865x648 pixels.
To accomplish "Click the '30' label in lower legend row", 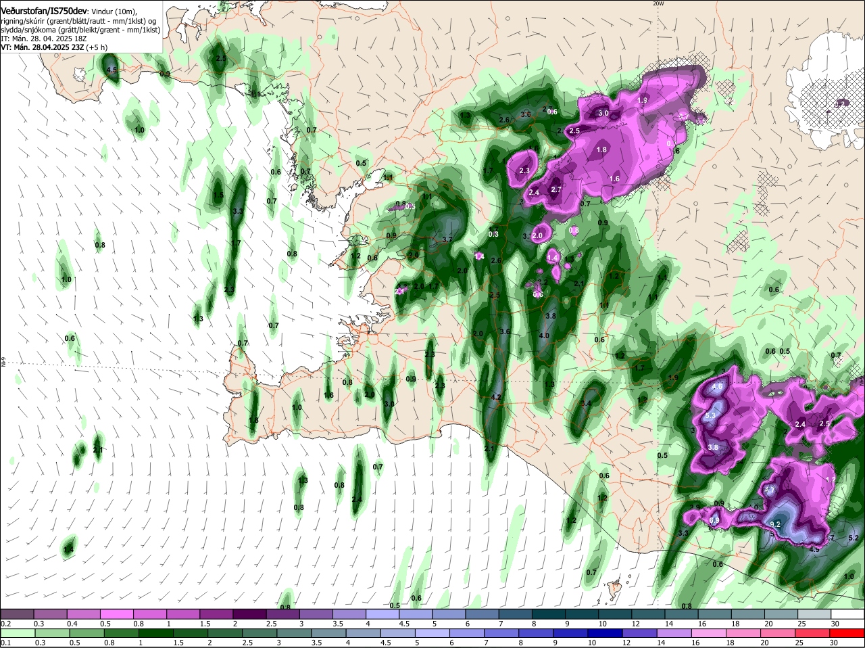I will [833, 643].
